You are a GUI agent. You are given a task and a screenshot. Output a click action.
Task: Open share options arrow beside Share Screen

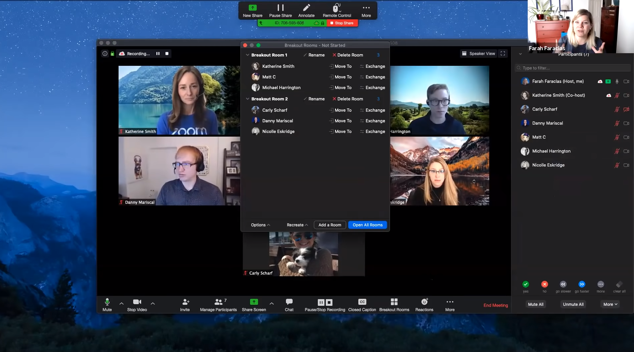tap(272, 303)
